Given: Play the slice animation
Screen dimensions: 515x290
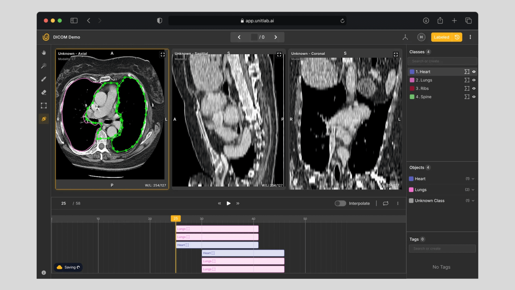Looking at the screenshot, I should (228, 203).
